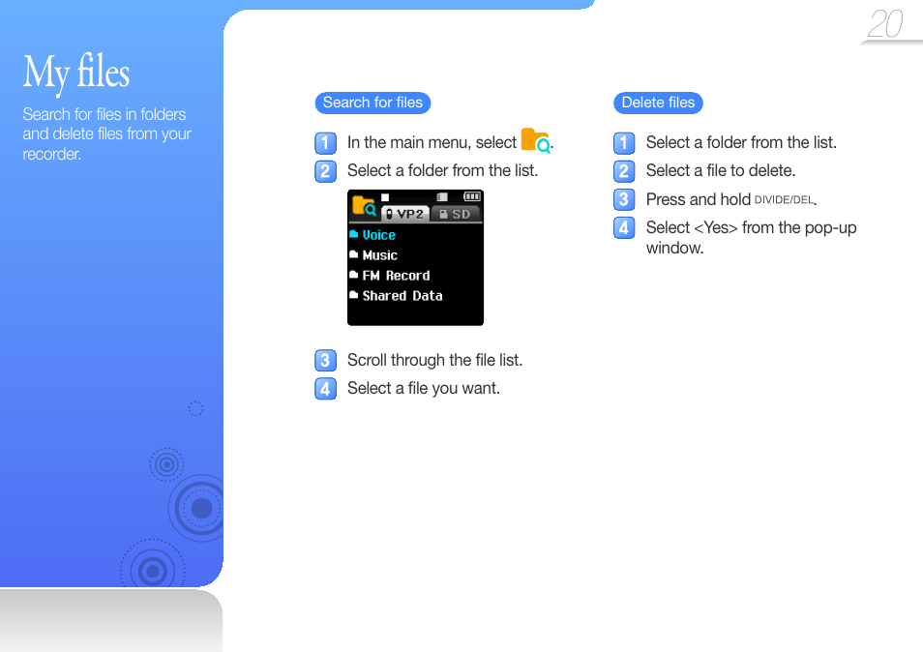
Task: Click the Search for files heading
Action: [x=372, y=103]
